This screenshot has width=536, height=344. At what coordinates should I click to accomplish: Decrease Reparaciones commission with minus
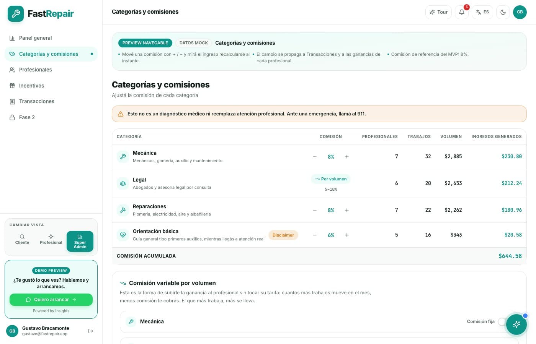[x=315, y=210]
